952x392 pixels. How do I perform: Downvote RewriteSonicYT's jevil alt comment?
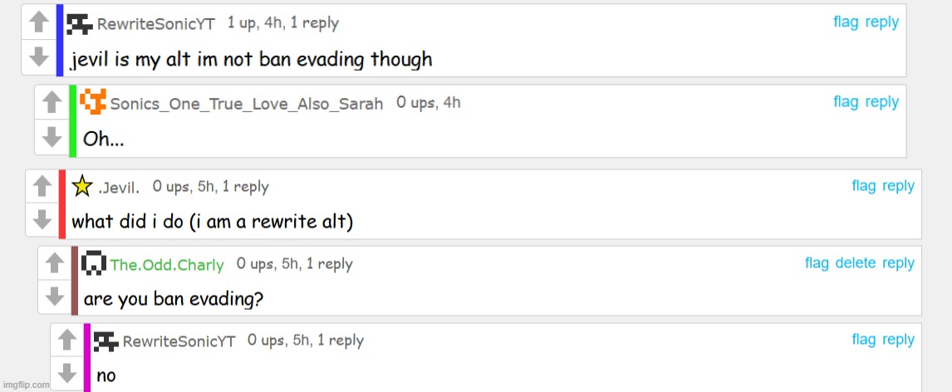click(x=38, y=56)
